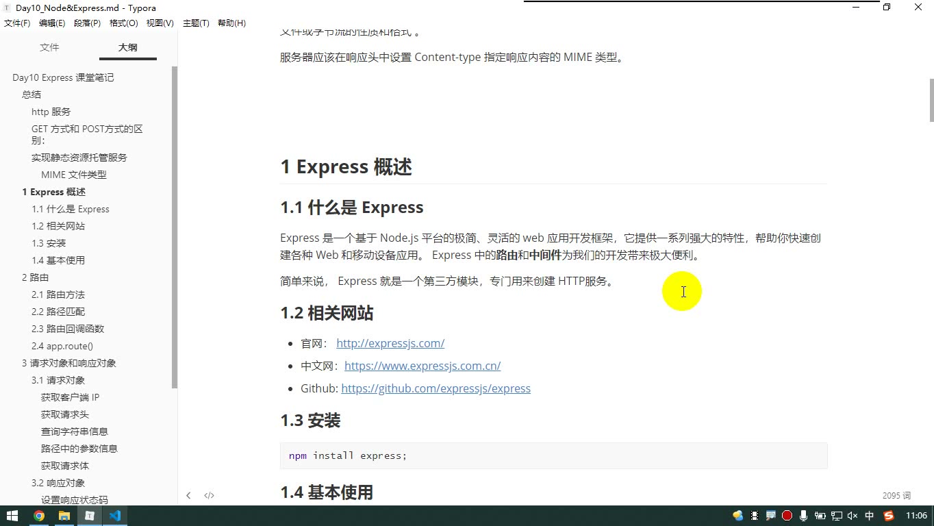The image size is (934, 526).
Task: Open the 视图(V) menu
Action: (x=160, y=23)
